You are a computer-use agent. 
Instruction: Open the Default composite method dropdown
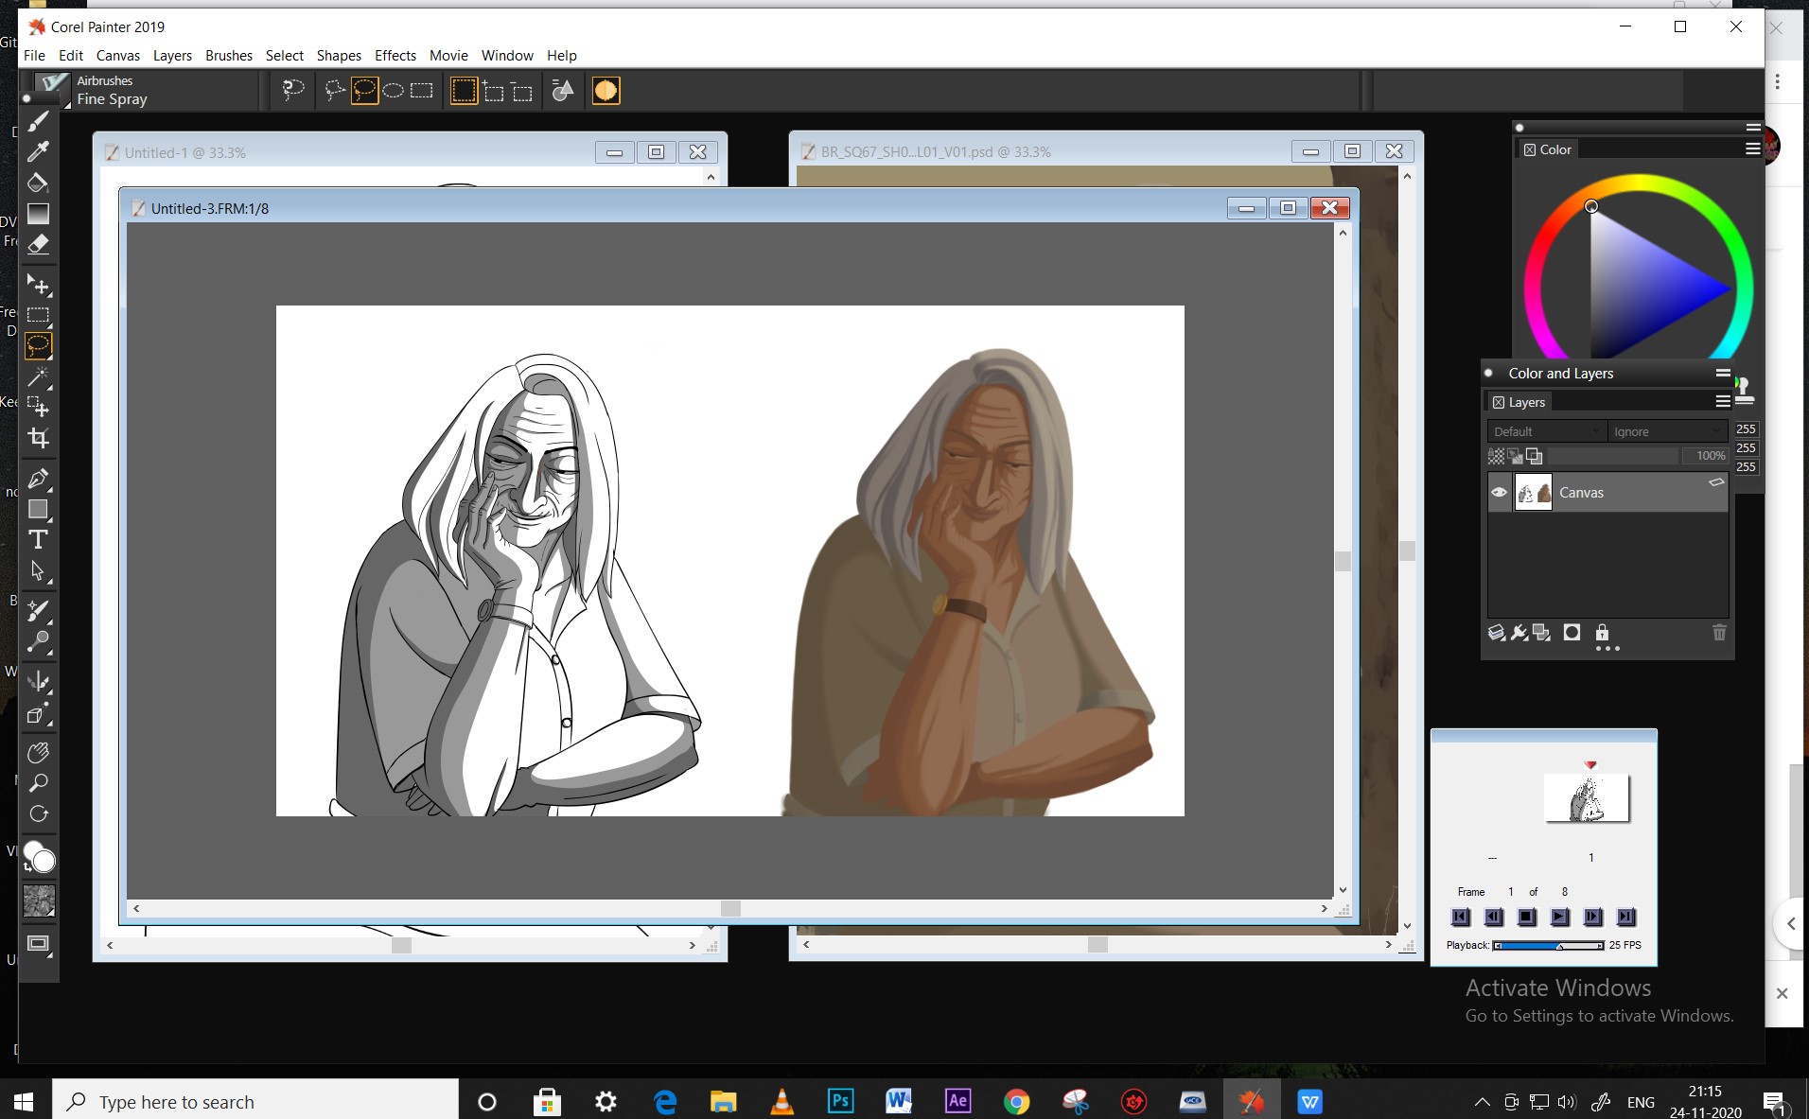(1546, 431)
